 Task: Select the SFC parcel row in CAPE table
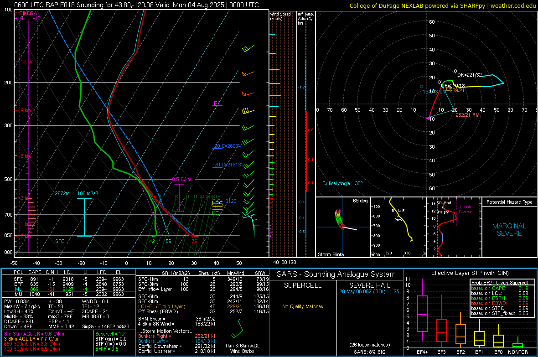pos(69,279)
